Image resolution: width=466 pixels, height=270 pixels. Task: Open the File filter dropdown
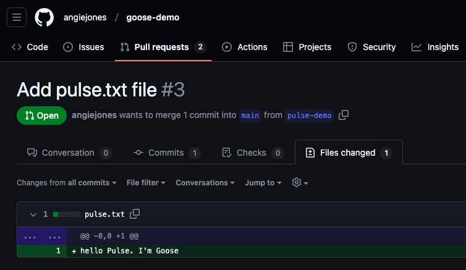(x=146, y=183)
